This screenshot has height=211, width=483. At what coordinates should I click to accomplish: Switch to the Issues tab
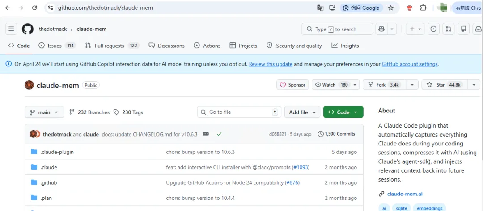coord(57,46)
